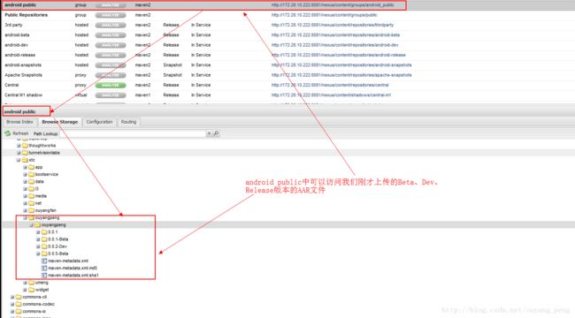575x318 pixels.
Task: Expand the 0.0.1-Beta version folder
Action: point(38,239)
